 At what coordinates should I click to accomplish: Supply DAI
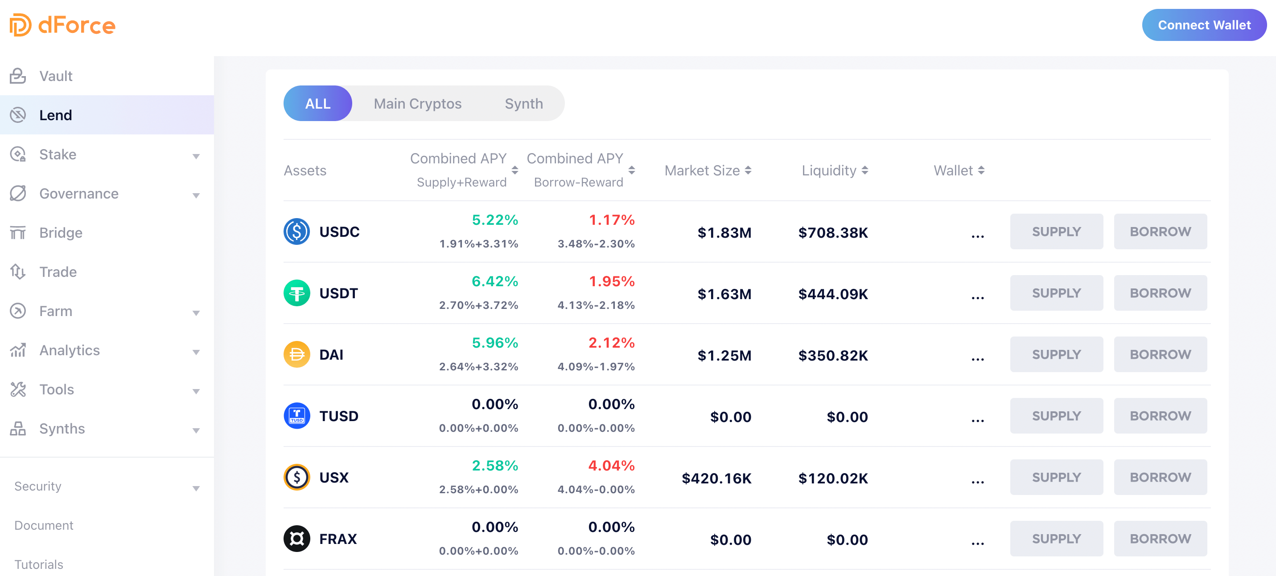click(x=1057, y=354)
